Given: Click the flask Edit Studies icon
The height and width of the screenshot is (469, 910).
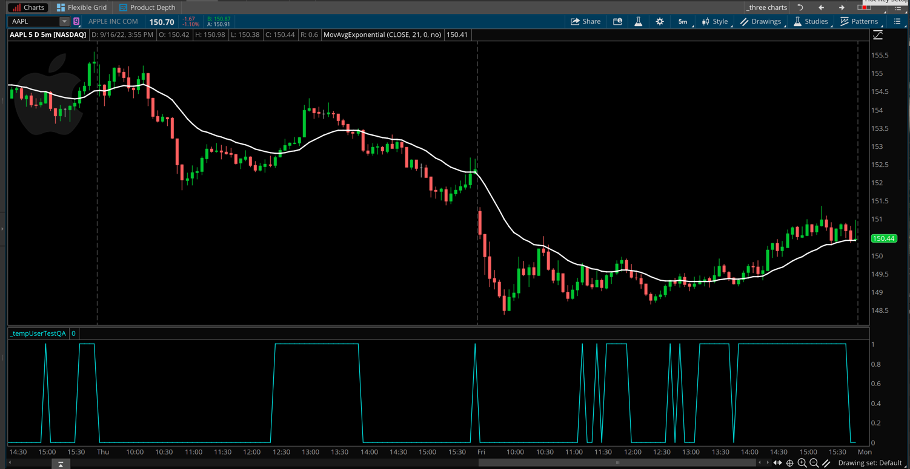Looking at the screenshot, I should 638,21.
